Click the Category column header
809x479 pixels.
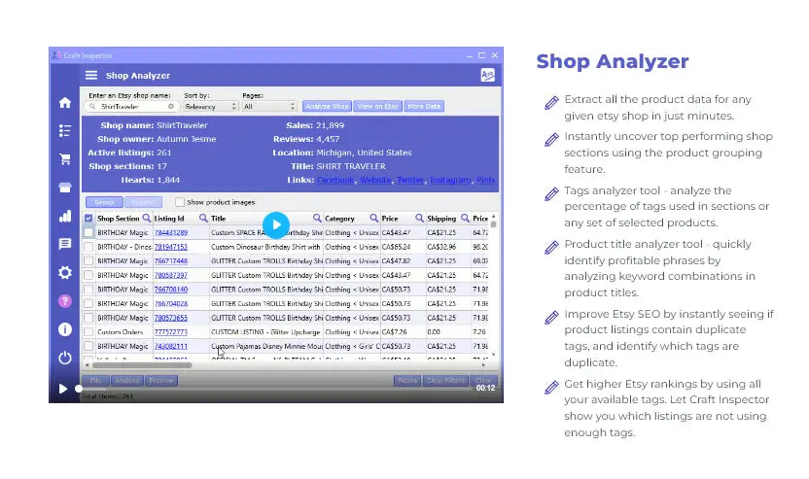(339, 219)
